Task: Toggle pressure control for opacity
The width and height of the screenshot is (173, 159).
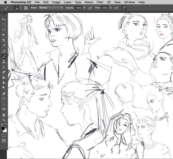Action: (90, 8)
